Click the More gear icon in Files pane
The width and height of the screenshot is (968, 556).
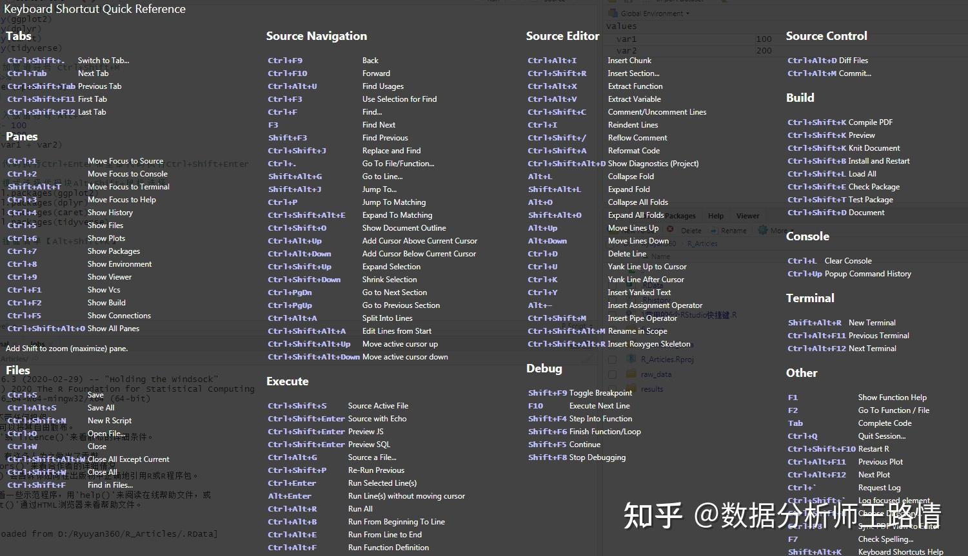click(x=763, y=229)
